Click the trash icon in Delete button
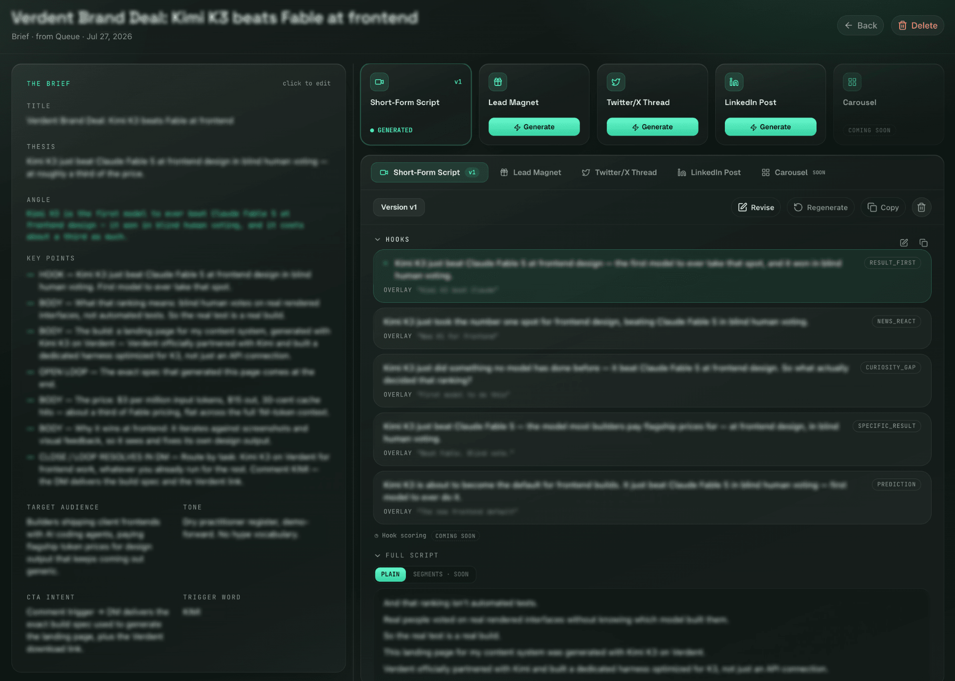Viewport: 955px width, 681px height. tap(902, 25)
